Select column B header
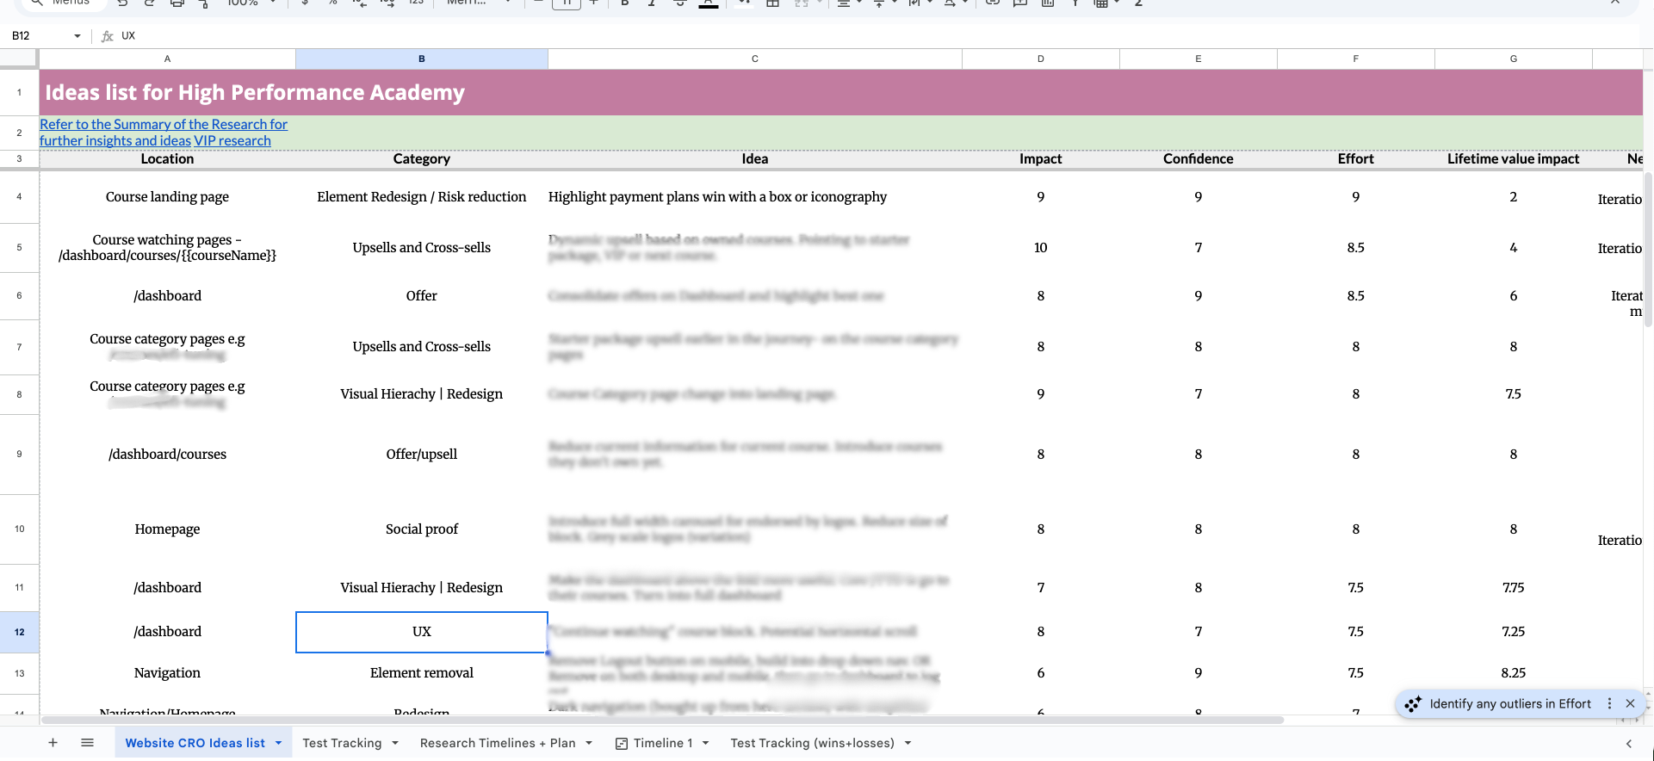The image size is (1654, 761). [x=422, y=59]
